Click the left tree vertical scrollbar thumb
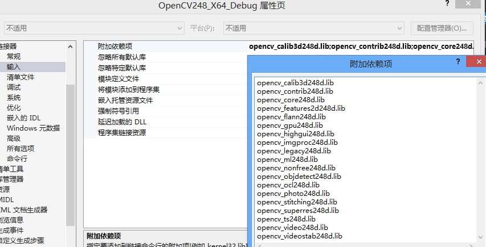The width and height of the screenshot is (486, 247). 70,155
